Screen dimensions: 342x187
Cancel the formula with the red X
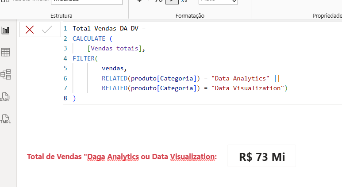tap(30, 30)
